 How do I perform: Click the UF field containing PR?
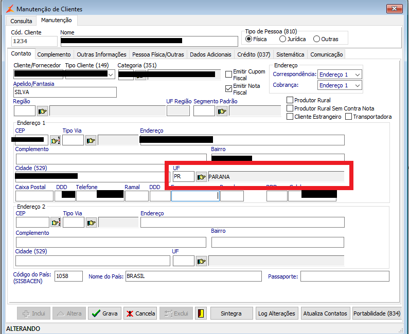coord(184,177)
